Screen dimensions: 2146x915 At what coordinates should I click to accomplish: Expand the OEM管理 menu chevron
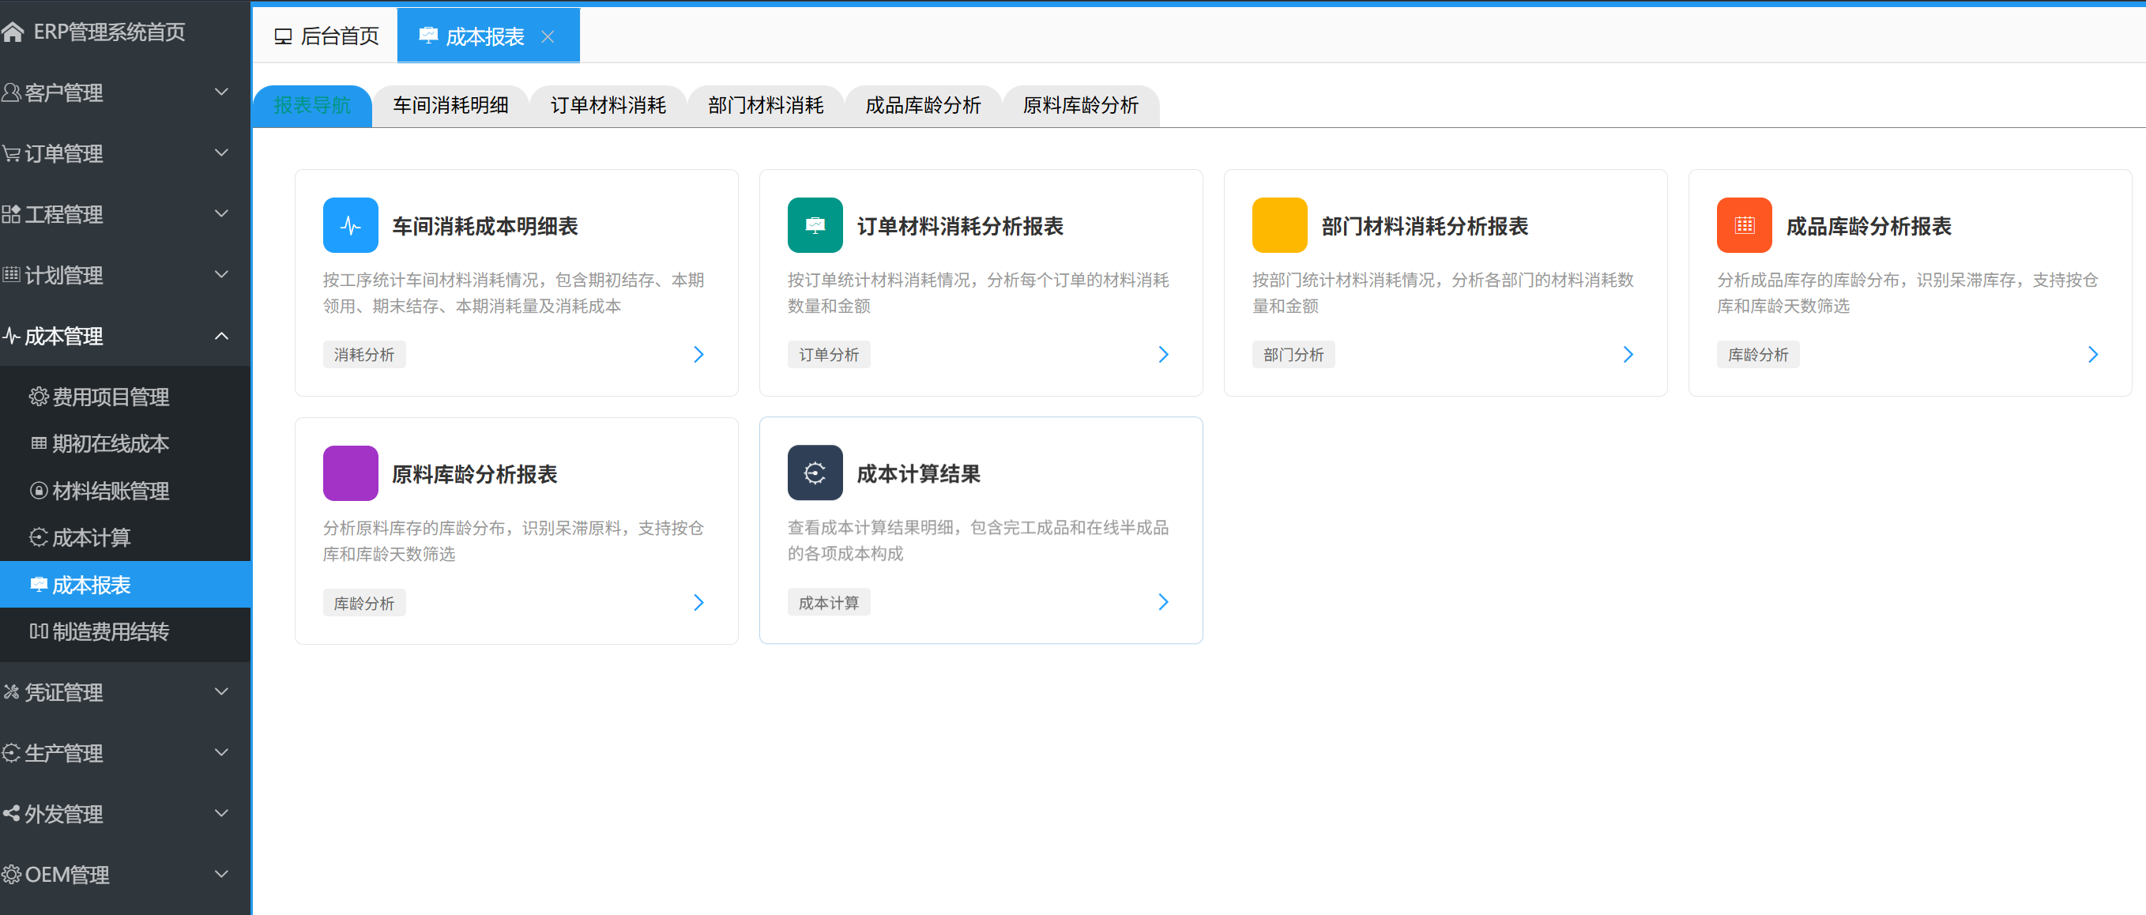pyautogui.click(x=221, y=874)
